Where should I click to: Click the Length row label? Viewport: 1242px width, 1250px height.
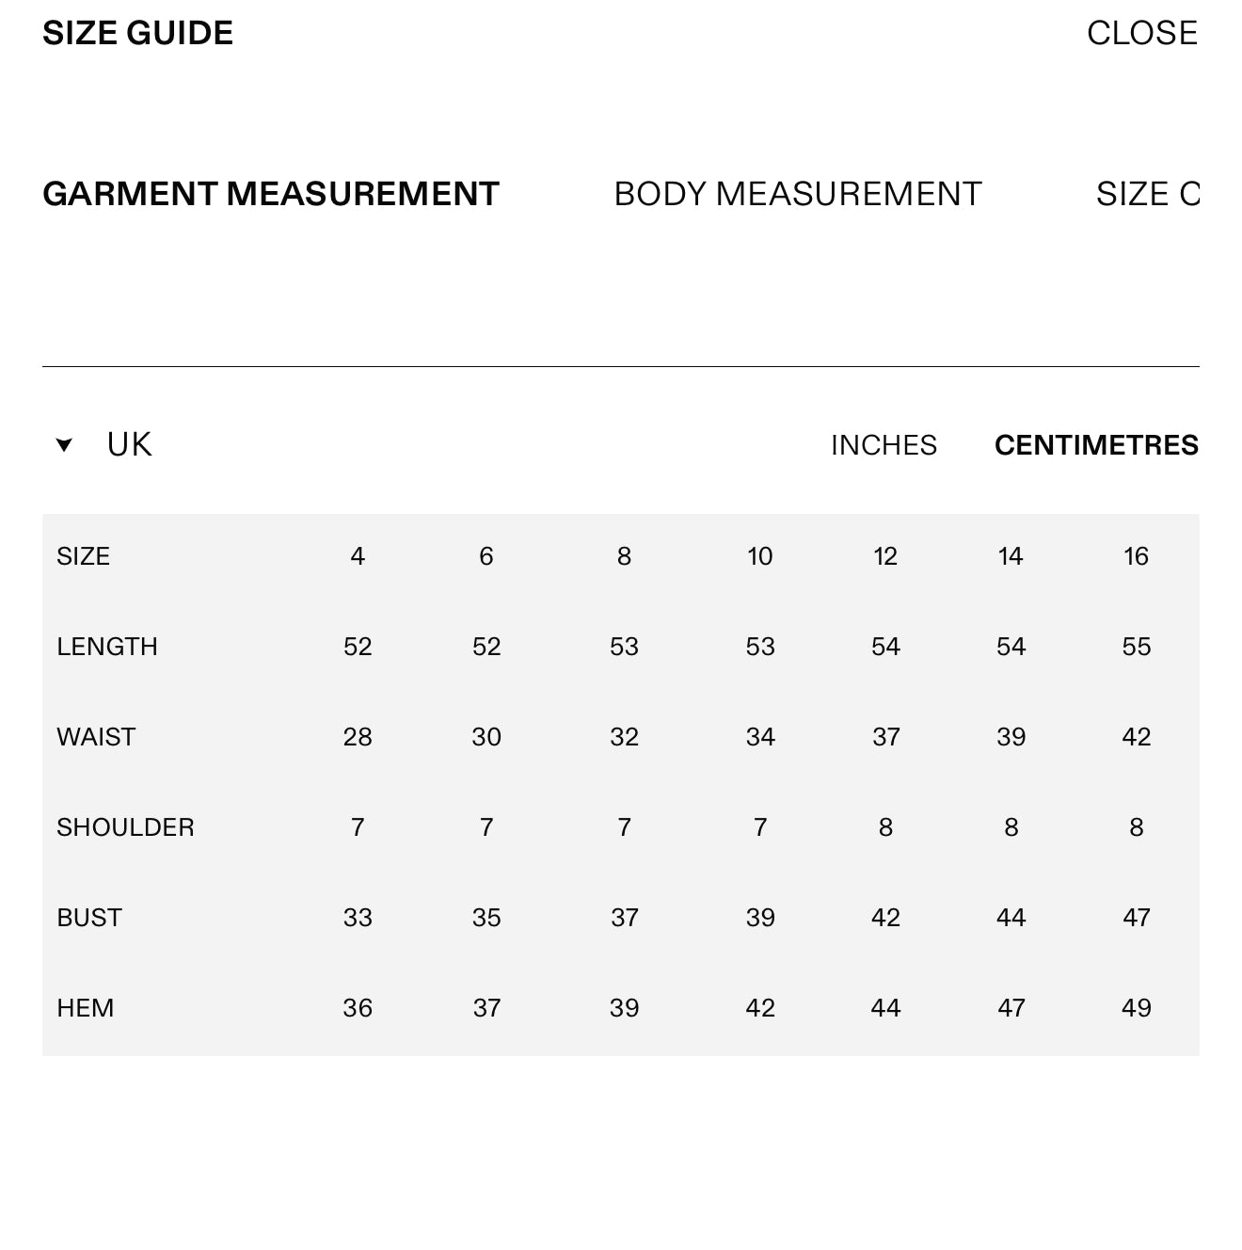(x=107, y=647)
